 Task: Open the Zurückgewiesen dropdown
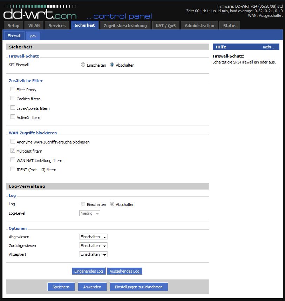[x=93, y=246]
